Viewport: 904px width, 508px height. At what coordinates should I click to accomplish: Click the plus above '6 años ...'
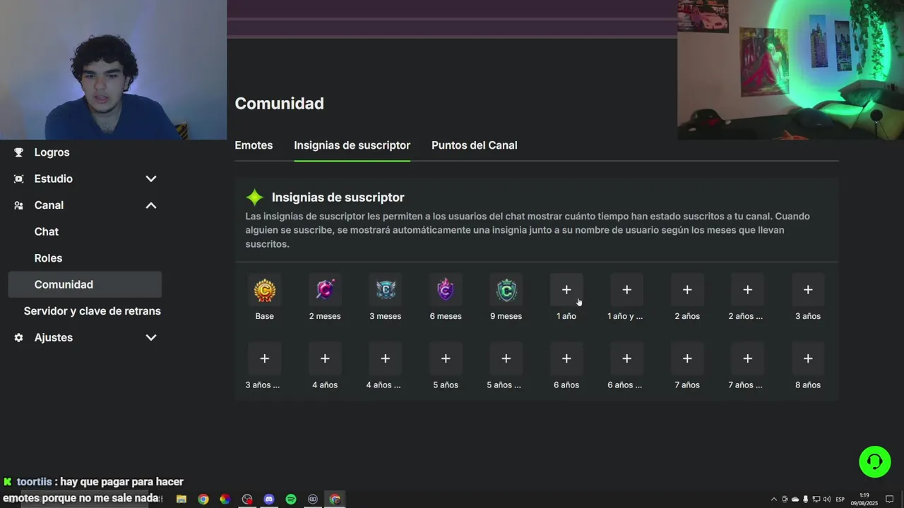pos(626,358)
